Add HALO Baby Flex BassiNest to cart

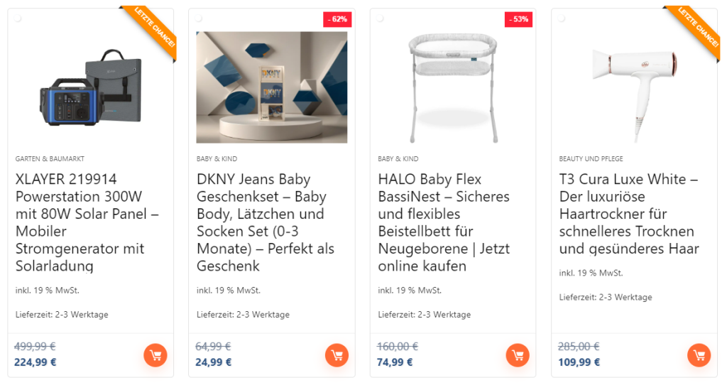tap(518, 355)
